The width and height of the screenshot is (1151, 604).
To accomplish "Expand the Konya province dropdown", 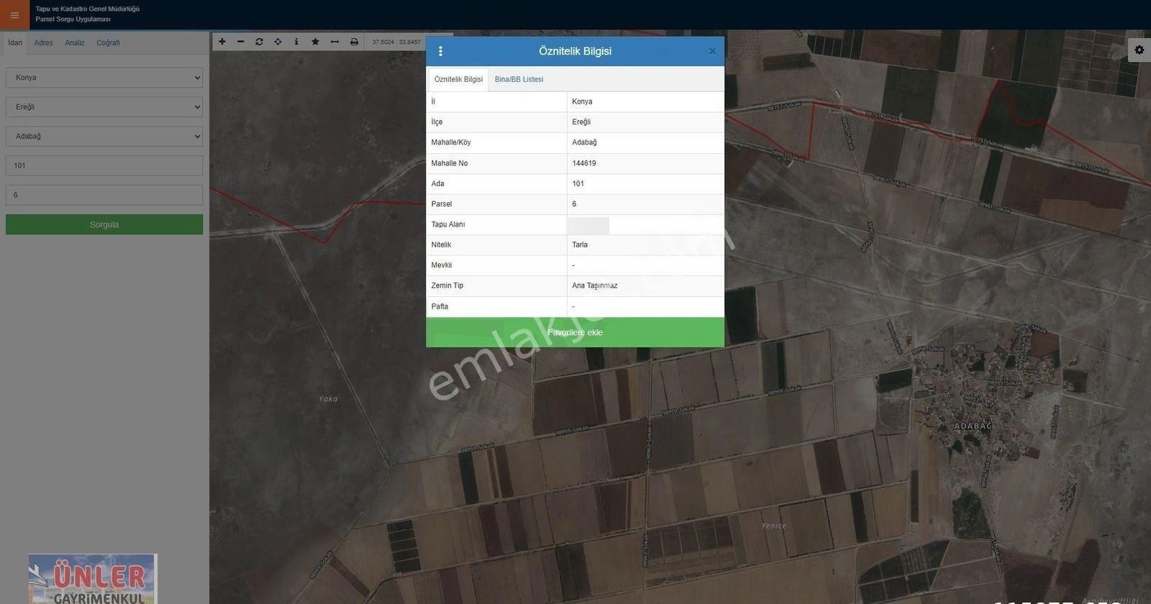I will pyautogui.click(x=104, y=78).
